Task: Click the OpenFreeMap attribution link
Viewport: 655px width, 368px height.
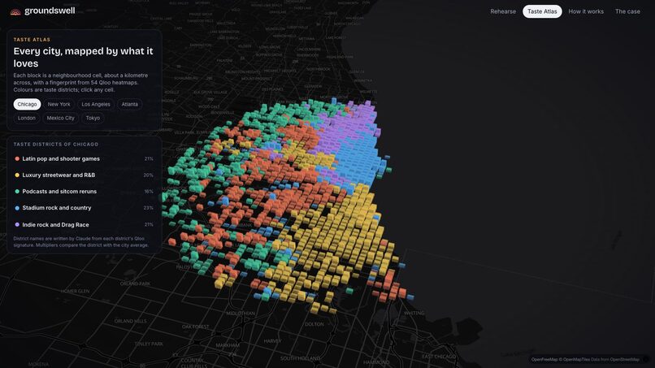Action: pos(544,359)
